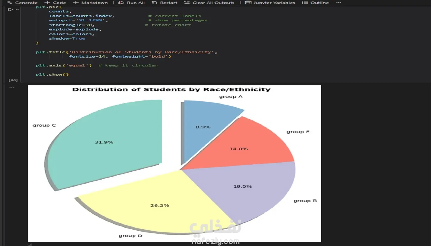Add a new Markdown cell
Image resolution: width=431 pixels, height=246 pixels.
pyautogui.click(x=90, y=3)
